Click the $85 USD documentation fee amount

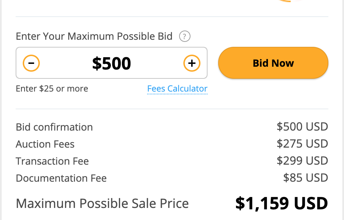[306, 178]
